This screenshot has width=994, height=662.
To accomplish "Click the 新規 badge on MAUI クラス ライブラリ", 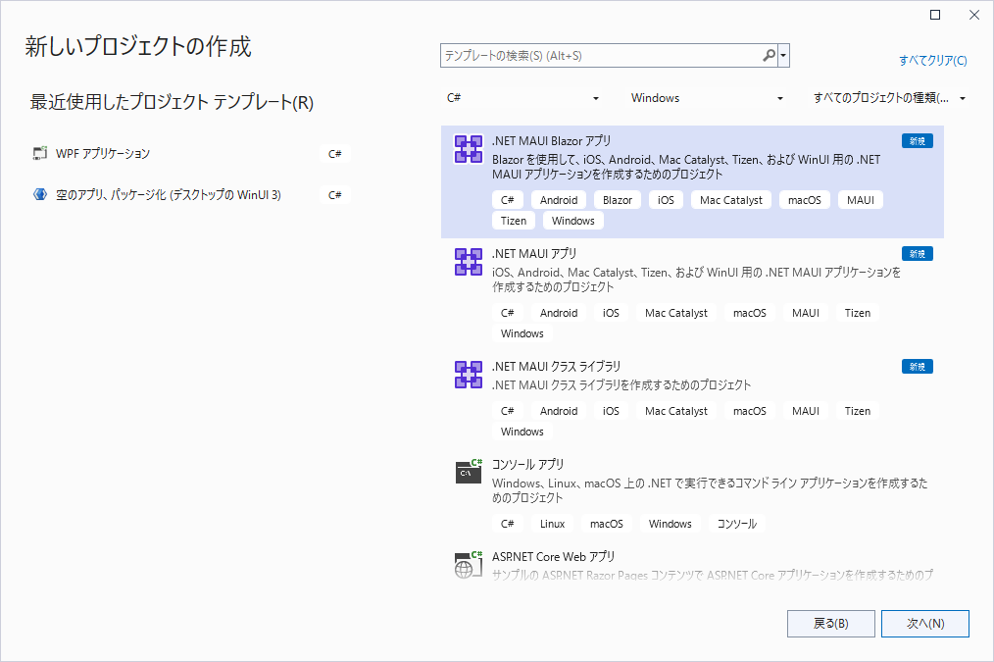I will coord(918,367).
